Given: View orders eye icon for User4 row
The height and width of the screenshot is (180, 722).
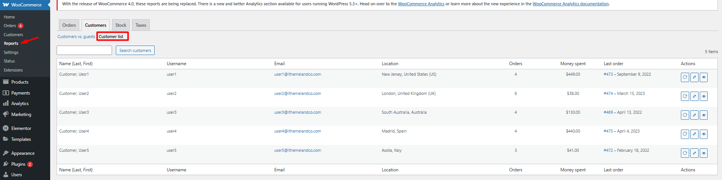Looking at the screenshot, I should click(704, 134).
